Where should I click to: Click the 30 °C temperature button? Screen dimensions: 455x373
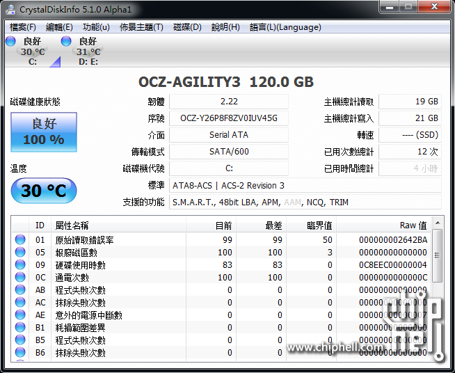tap(44, 191)
